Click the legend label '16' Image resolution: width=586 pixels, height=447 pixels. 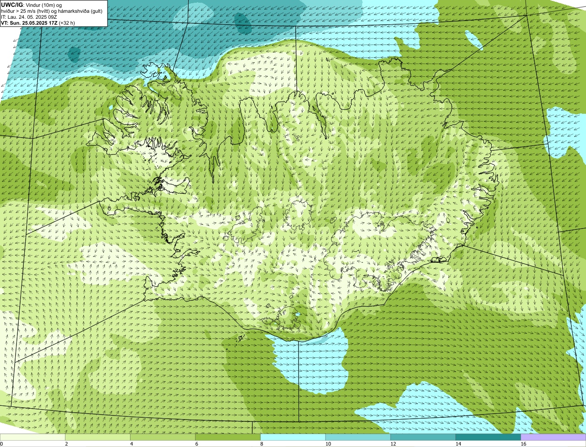point(523,444)
